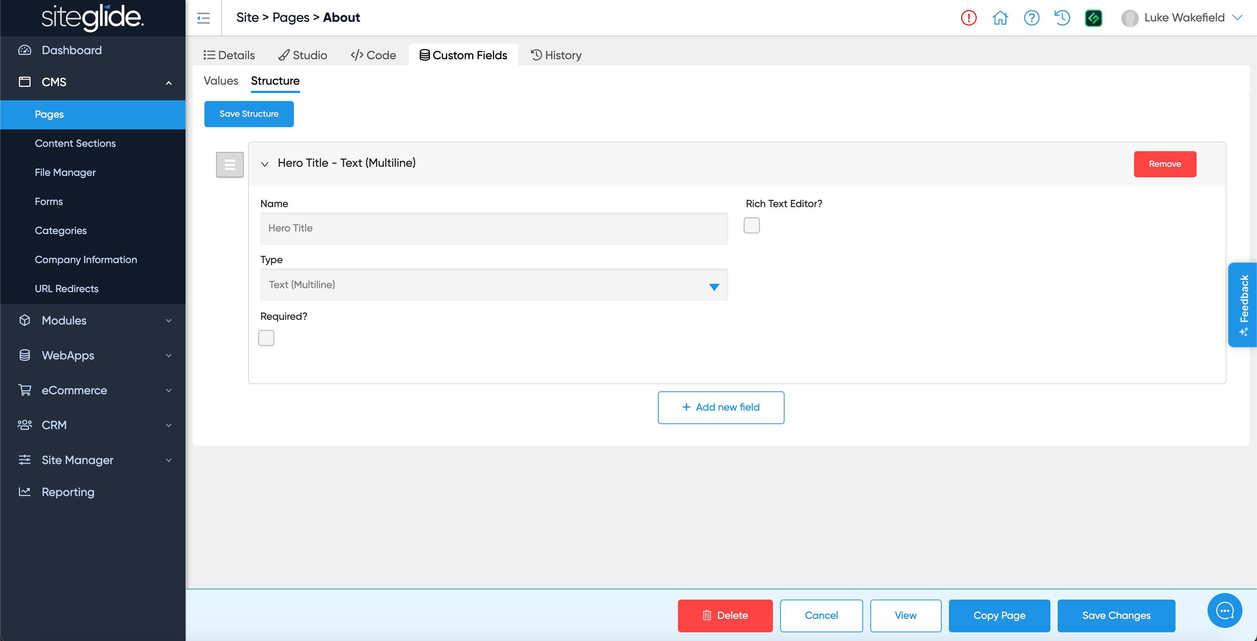Screen dimensions: 1257x641
Task: Open the Type dropdown set to Text (Multiline)
Action: (x=494, y=285)
